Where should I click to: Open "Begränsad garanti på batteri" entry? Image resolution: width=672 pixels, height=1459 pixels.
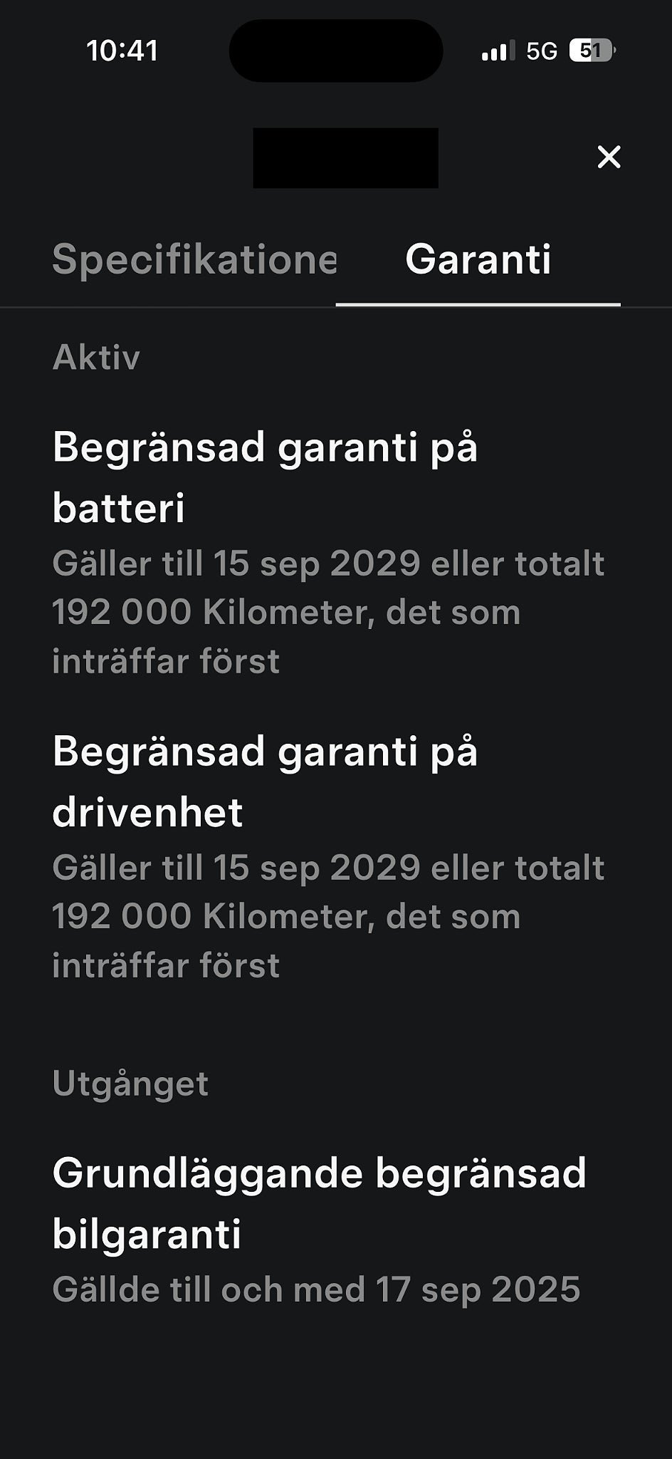pyautogui.click(x=265, y=477)
